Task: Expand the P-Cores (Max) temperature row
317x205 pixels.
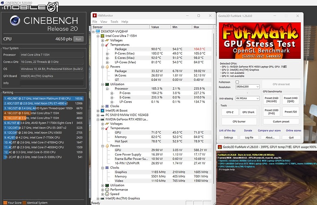Action: [x=107, y=54]
